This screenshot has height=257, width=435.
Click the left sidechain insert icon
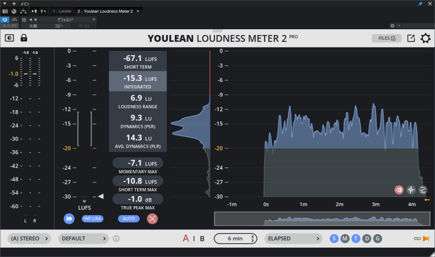pos(34,11)
